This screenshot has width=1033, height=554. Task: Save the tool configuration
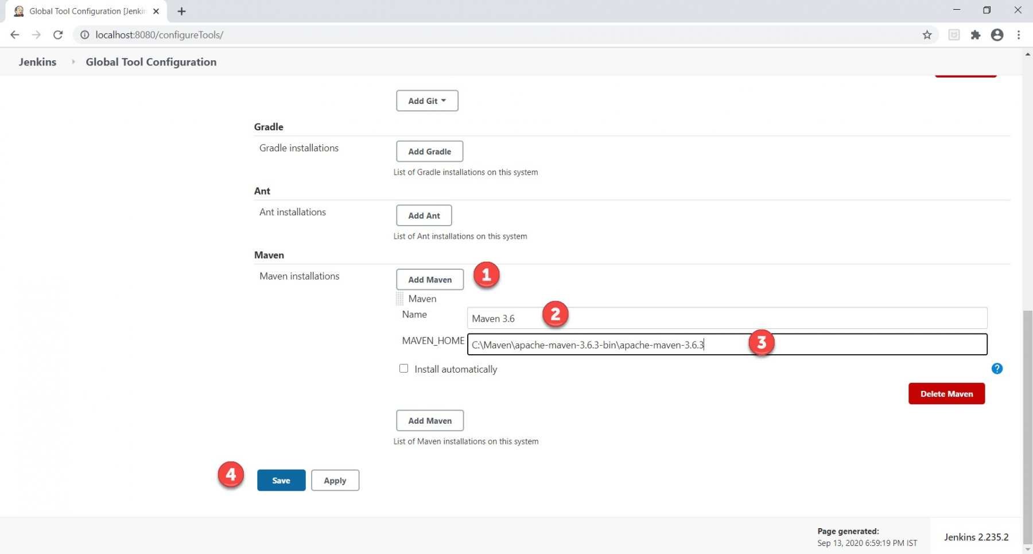coord(281,480)
